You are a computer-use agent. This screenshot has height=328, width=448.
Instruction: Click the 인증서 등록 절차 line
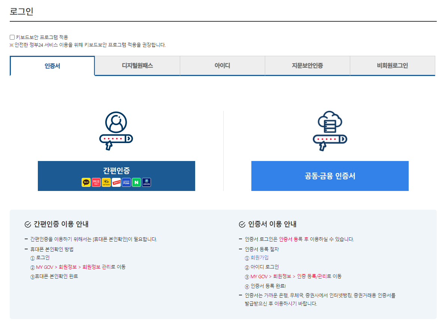(x=262, y=249)
